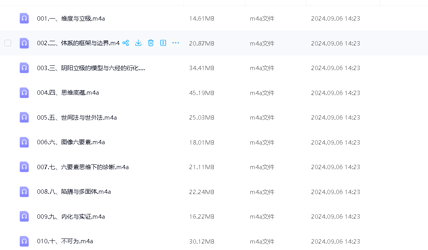Image resolution: width=428 pixels, height=250 pixels.
Task: Click the headphone icon for file 008
Action: [x=24, y=192]
